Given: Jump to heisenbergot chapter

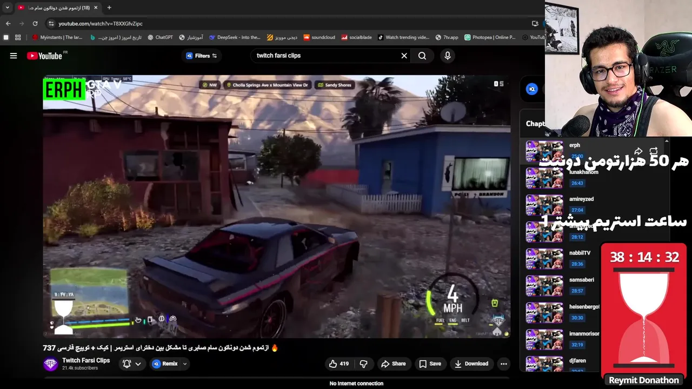Looking at the screenshot, I should click(584, 307).
